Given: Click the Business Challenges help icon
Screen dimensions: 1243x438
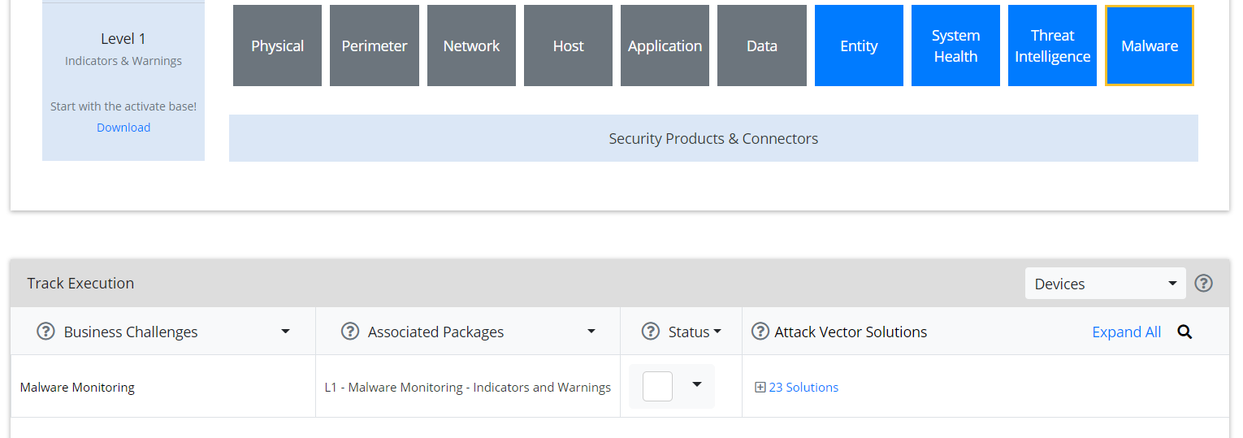Looking at the screenshot, I should [46, 332].
